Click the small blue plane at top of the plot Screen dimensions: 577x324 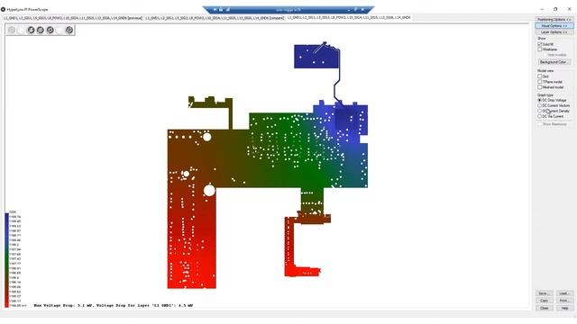[316, 56]
